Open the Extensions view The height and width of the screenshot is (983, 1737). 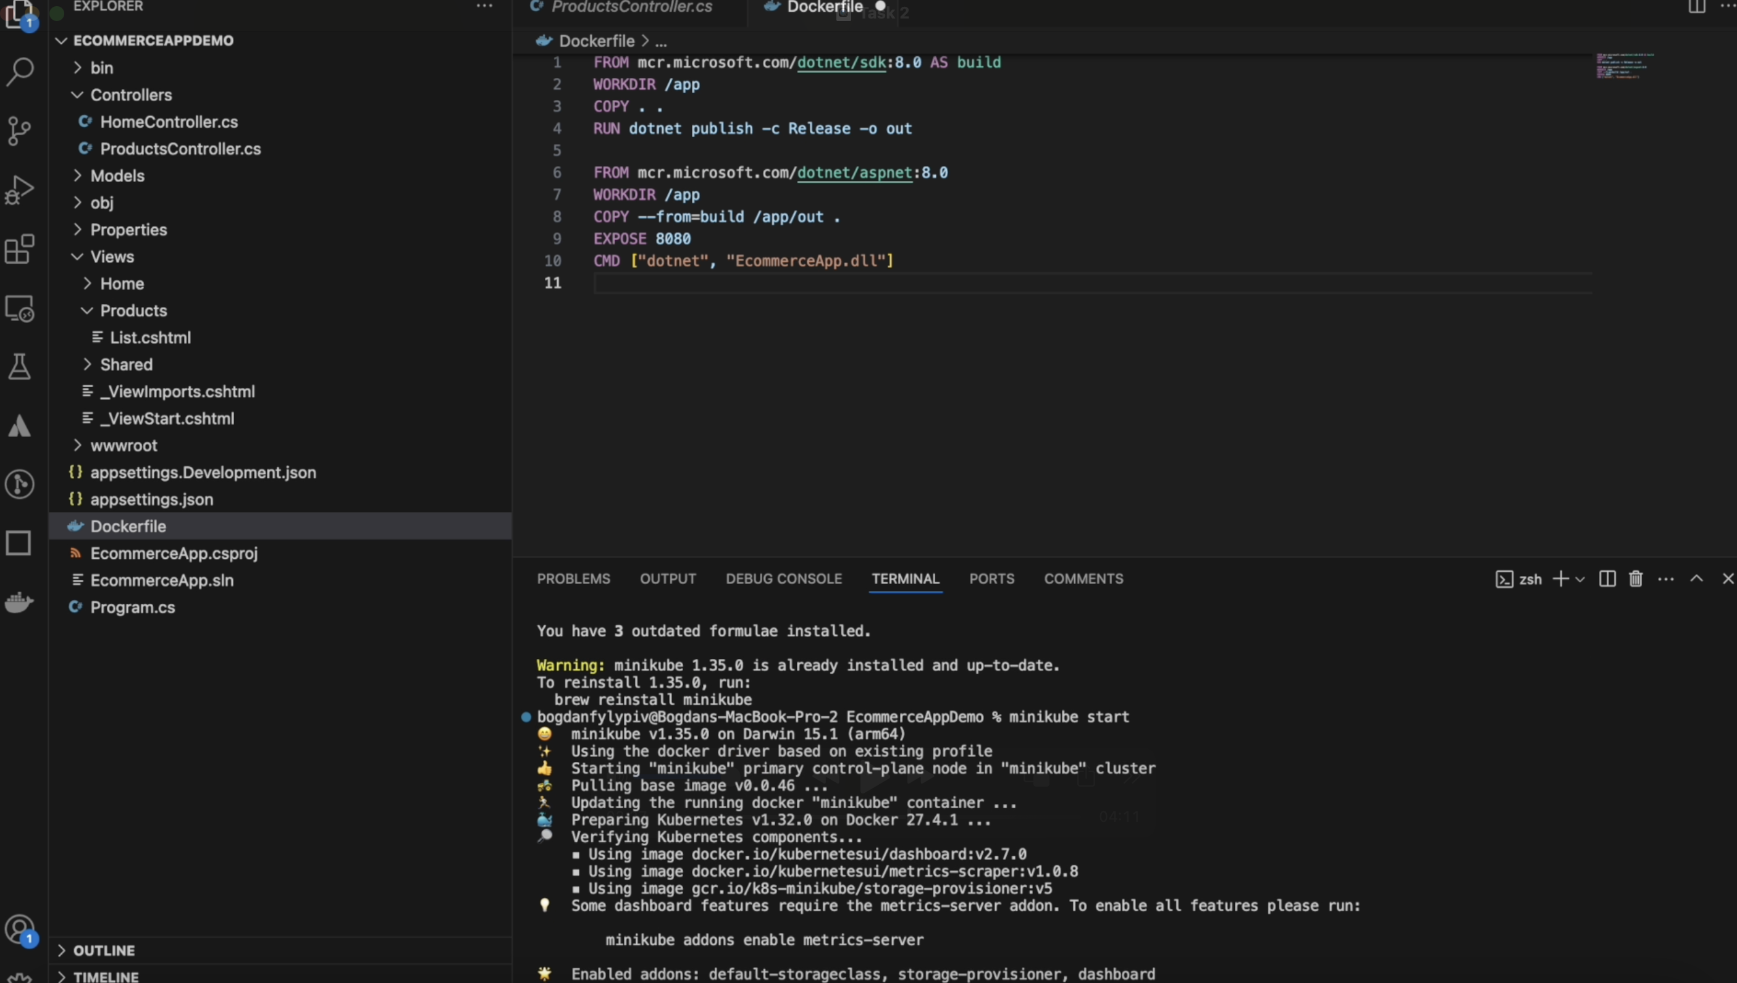click(x=20, y=249)
